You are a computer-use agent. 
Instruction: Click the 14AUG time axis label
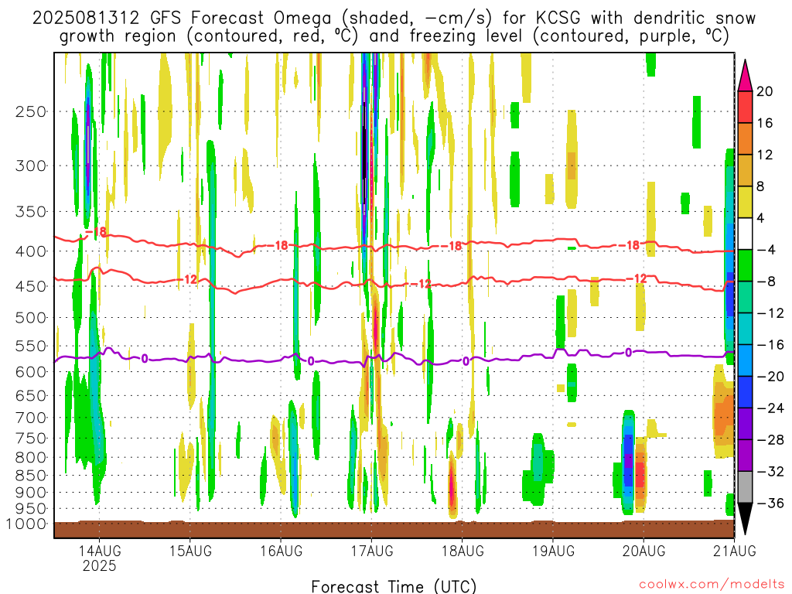pyautogui.click(x=100, y=551)
